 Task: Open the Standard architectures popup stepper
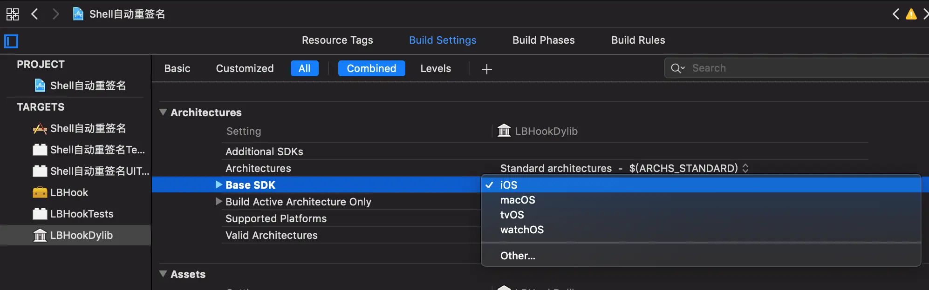point(745,168)
